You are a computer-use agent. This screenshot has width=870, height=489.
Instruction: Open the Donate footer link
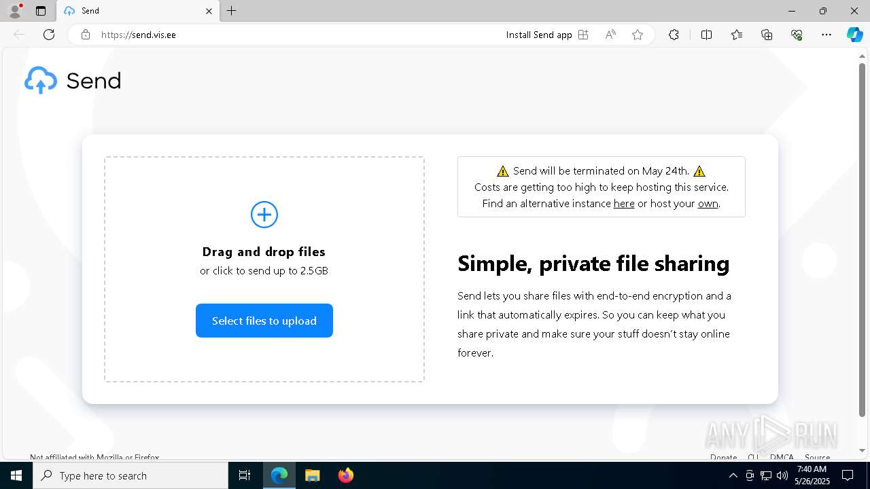(x=723, y=457)
